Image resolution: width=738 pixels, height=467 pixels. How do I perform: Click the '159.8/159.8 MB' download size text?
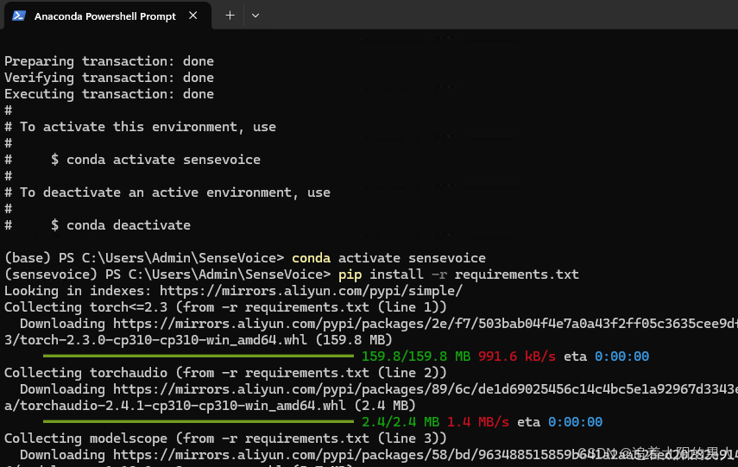point(416,357)
